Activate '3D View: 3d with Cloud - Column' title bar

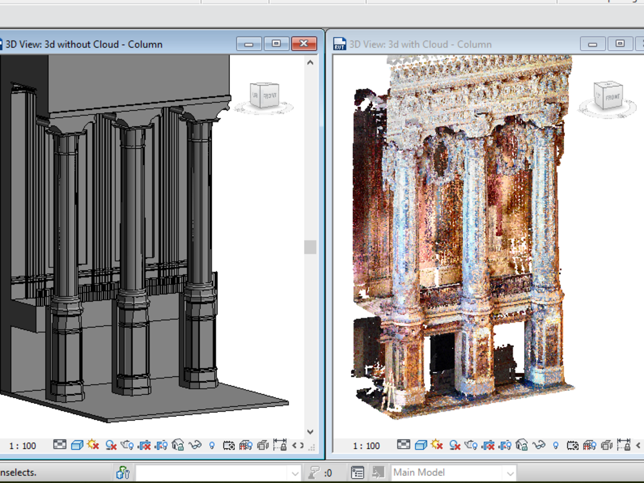click(x=420, y=44)
